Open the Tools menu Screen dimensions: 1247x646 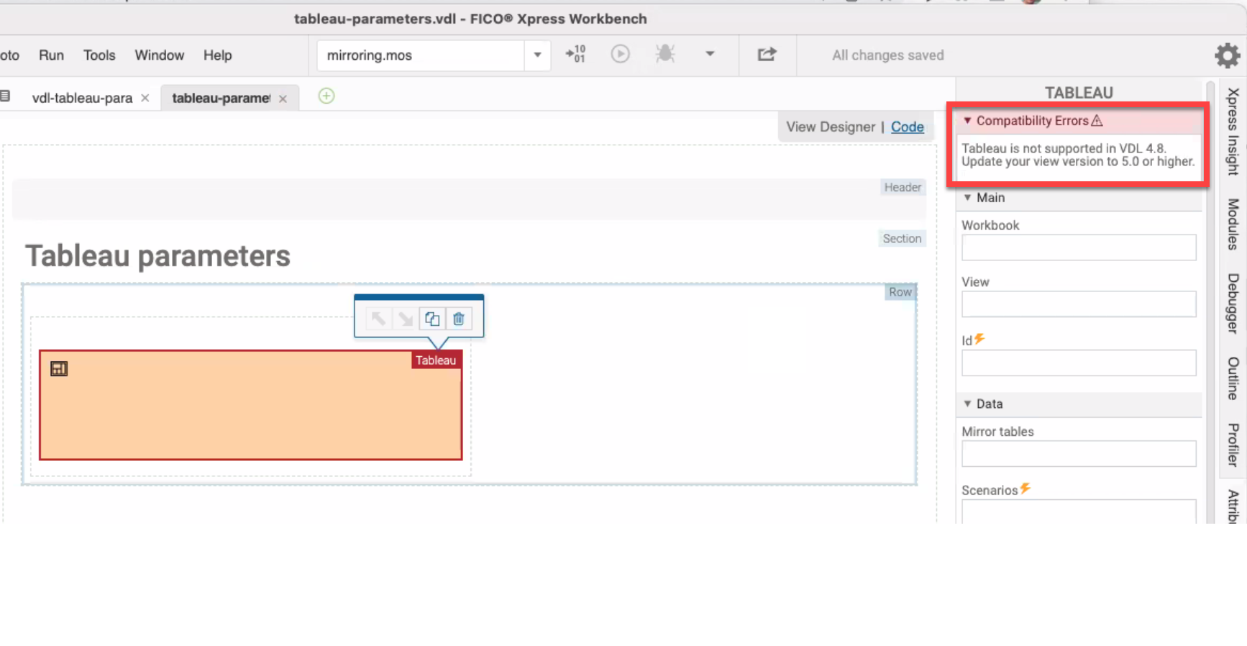tap(99, 55)
